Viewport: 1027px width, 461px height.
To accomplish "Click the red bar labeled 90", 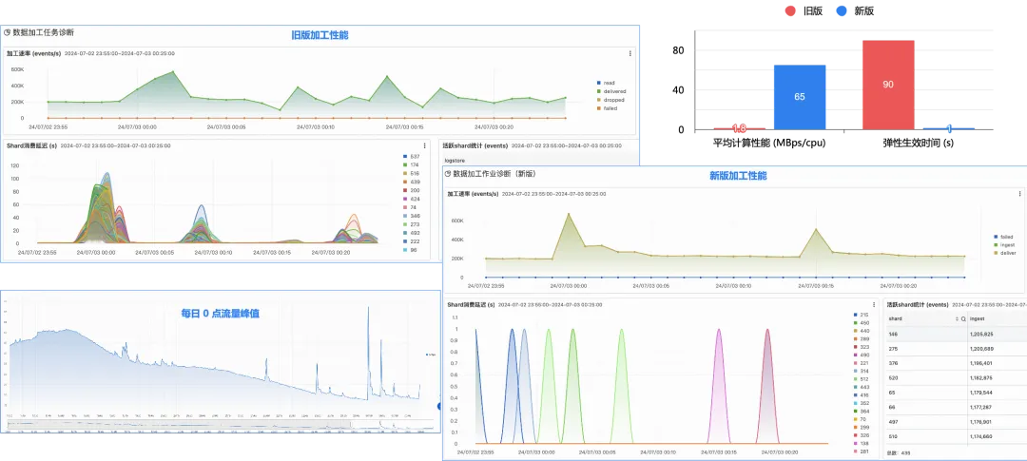I will (888, 85).
